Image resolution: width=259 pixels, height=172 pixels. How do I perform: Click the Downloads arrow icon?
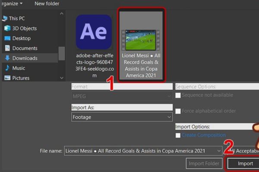click(7, 58)
